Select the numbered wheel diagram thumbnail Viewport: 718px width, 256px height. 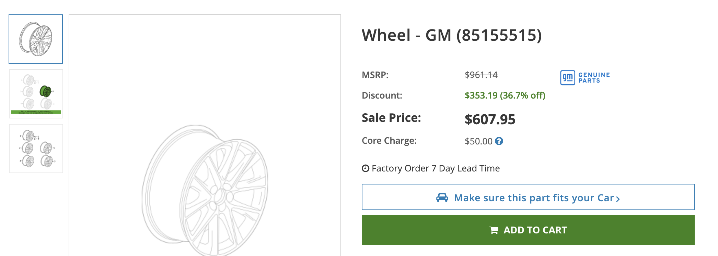click(x=36, y=149)
